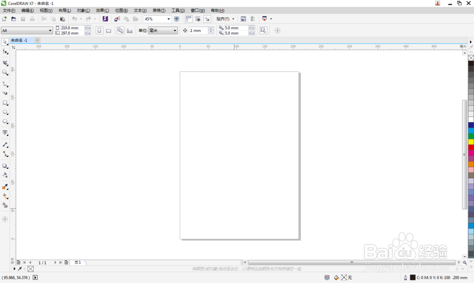This screenshot has width=474, height=283.
Task: Click the horizontal scrollbar at the bottom
Action: pyautogui.click(x=351, y=262)
